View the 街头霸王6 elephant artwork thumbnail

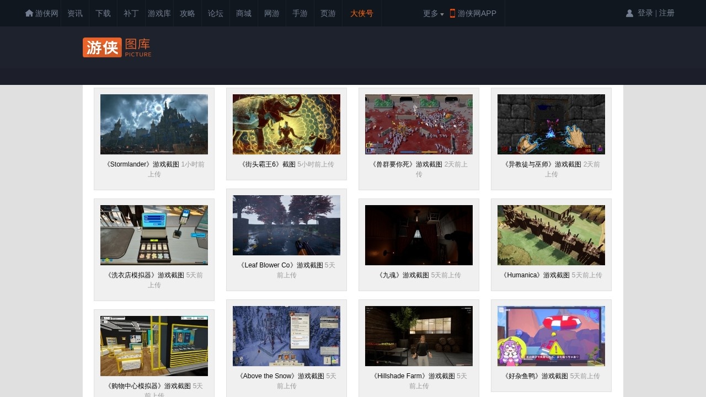click(286, 124)
